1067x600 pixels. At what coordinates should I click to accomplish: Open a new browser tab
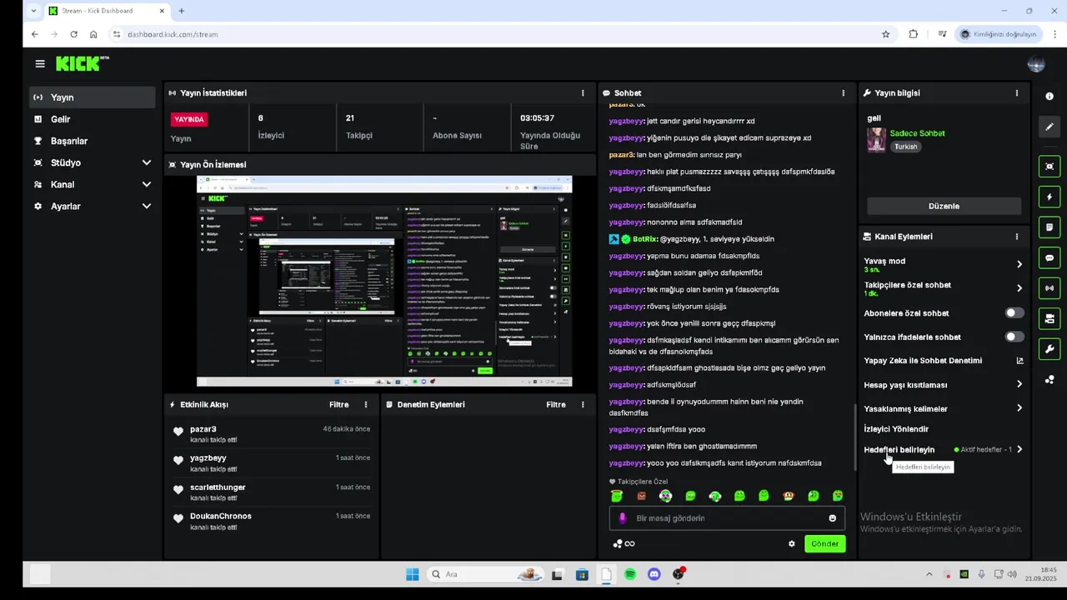pos(181,11)
